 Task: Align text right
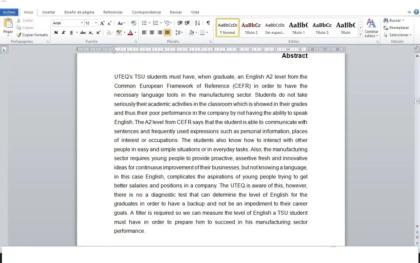(160, 33)
